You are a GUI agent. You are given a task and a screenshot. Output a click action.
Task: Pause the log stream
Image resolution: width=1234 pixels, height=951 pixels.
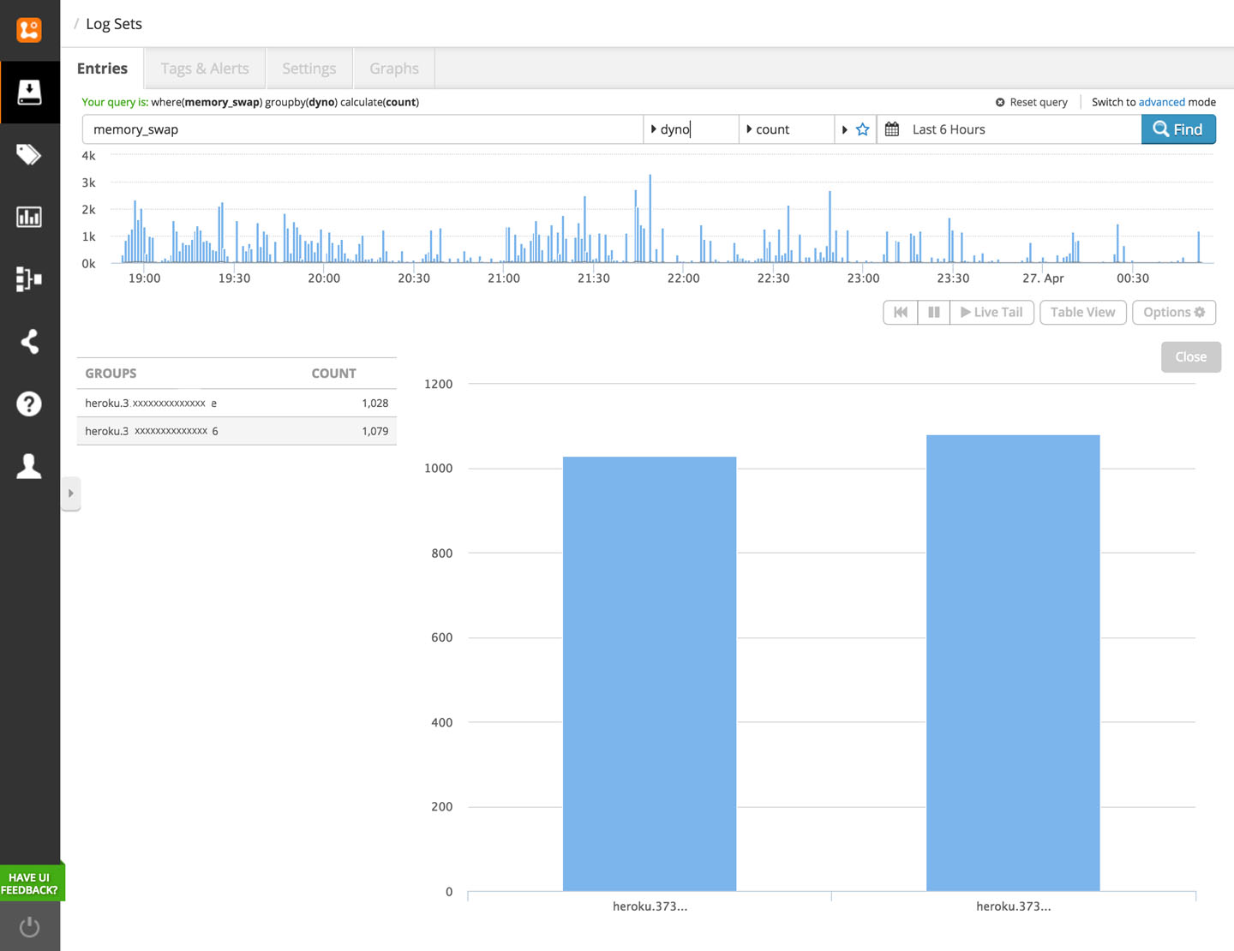(933, 313)
